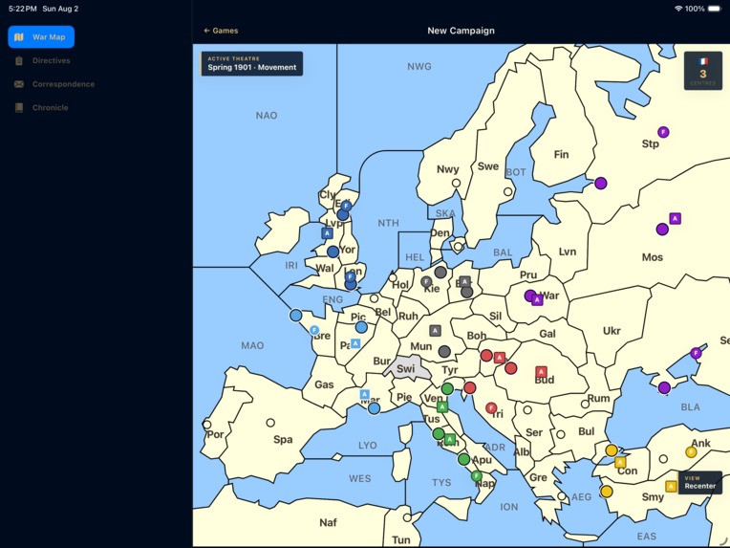Image resolution: width=730 pixels, height=548 pixels.
Task: Select the Russian fleet in St Petersburg
Action: 663,132
